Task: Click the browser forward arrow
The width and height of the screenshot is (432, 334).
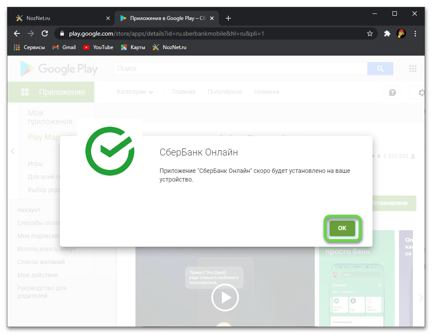Action: (x=31, y=33)
